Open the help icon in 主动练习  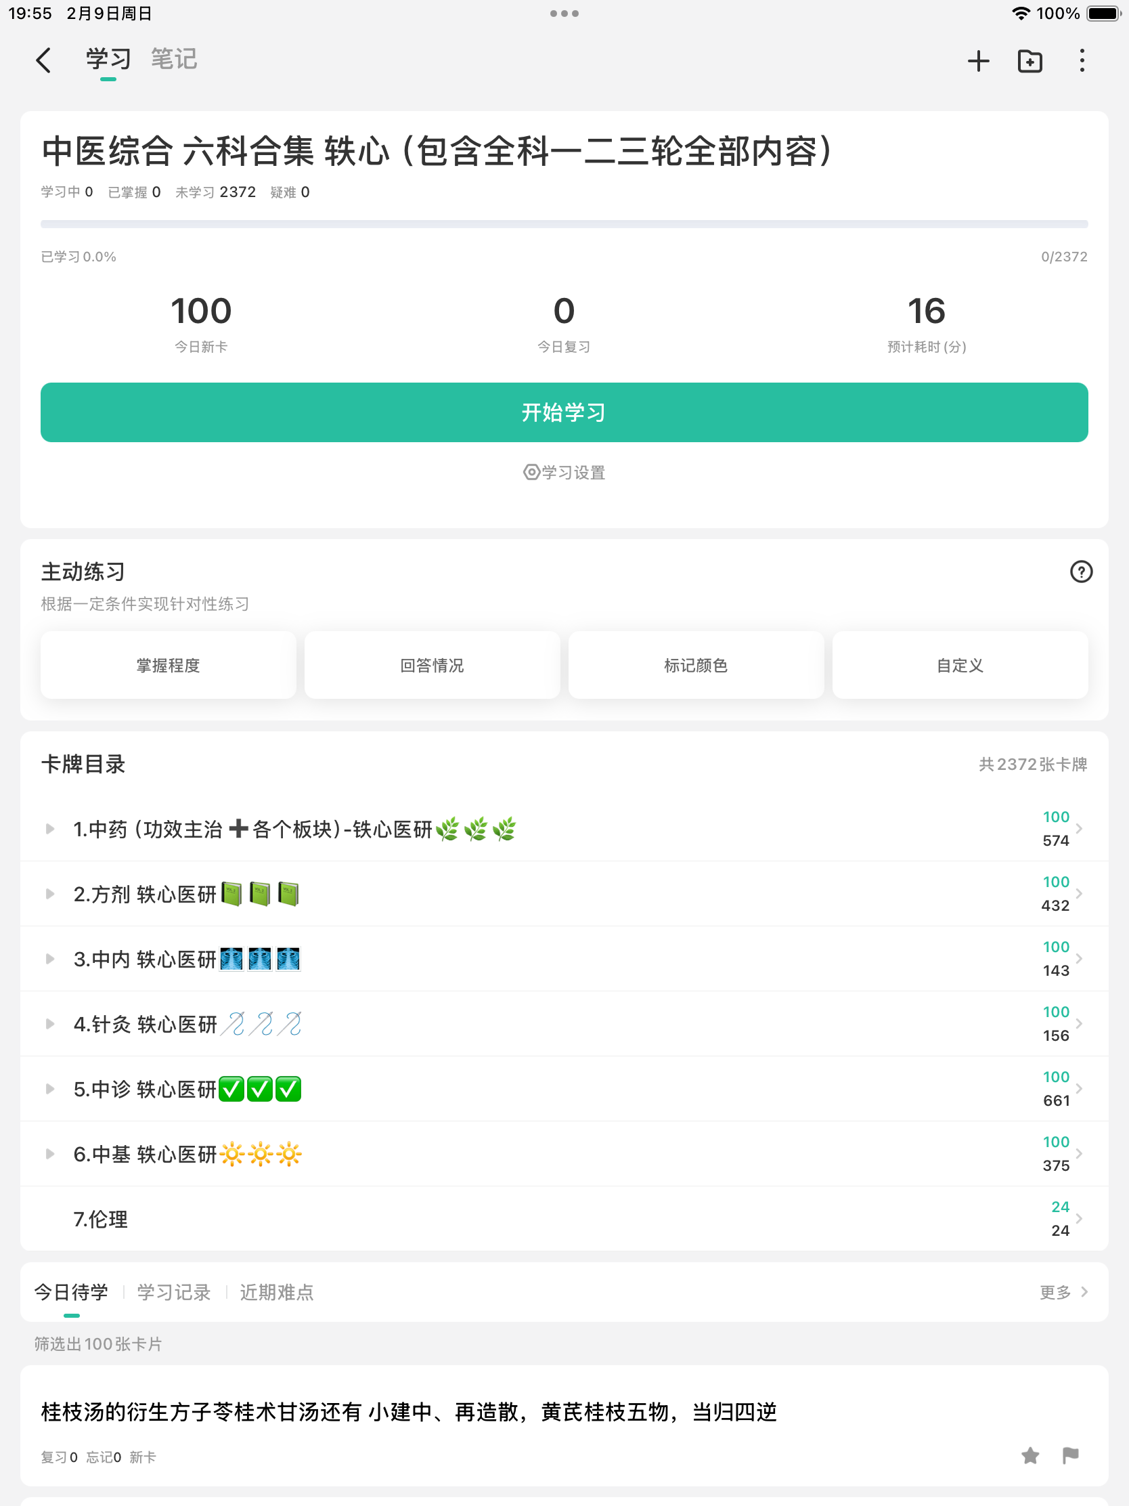[1081, 572]
